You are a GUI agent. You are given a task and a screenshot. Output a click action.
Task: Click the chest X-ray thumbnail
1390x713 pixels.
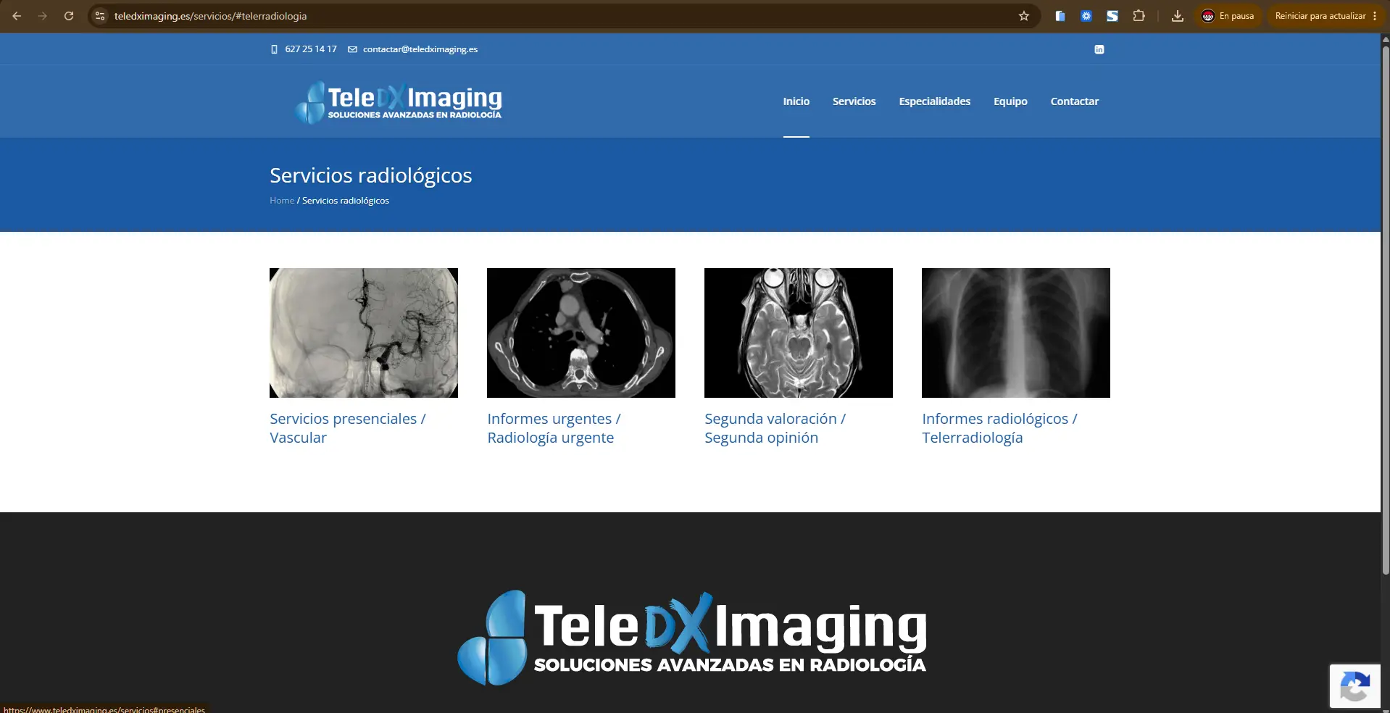[1016, 333]
